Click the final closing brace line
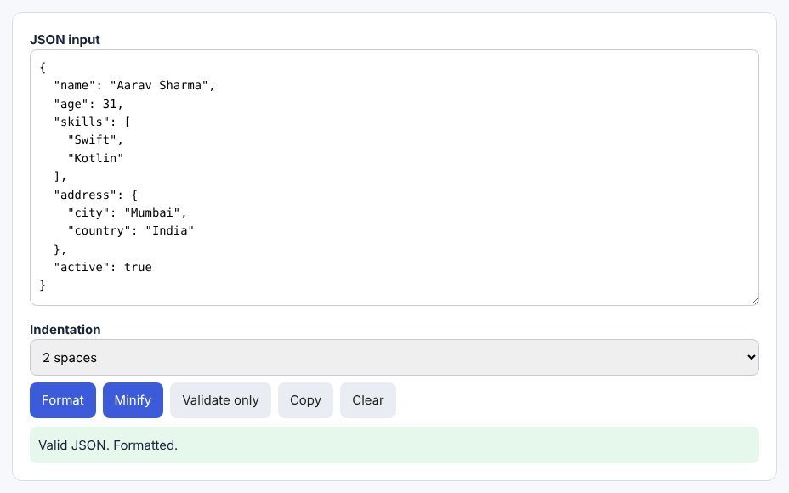 pos(43,286)
